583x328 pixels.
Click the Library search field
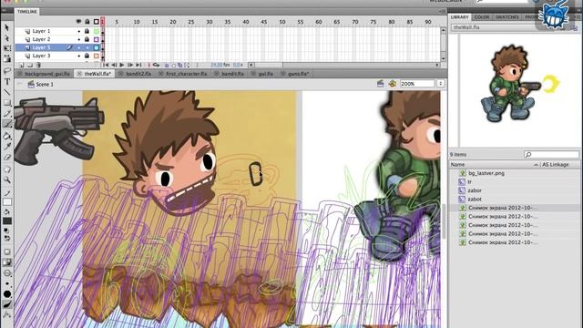551,154
